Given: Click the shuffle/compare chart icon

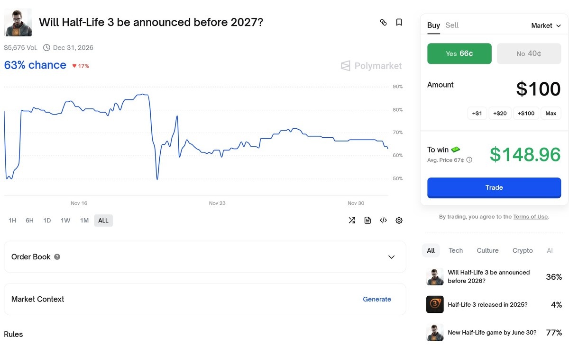Looking at the screenshot, I should point(352,220).
